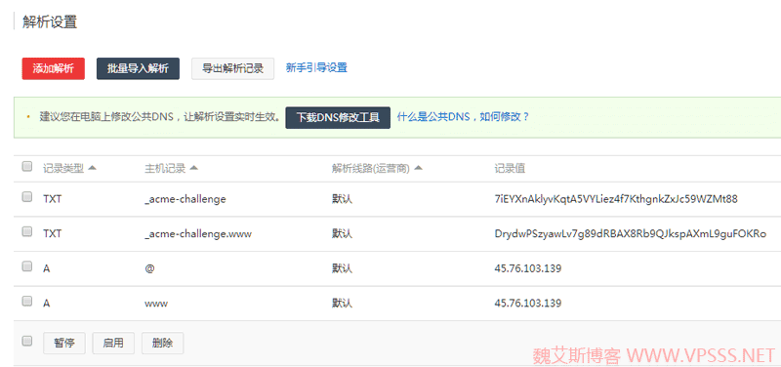Select the @ A record checkbox
The width and height of the screenshot is (781, 367).
pyautogui.click(x=27, y=266)
